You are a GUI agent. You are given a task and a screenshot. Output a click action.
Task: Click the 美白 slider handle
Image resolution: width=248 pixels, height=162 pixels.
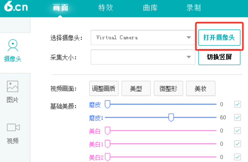pos(107,131)
